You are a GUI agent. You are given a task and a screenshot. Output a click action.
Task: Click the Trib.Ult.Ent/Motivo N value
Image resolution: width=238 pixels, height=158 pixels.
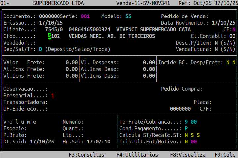[x=186, y=142]
